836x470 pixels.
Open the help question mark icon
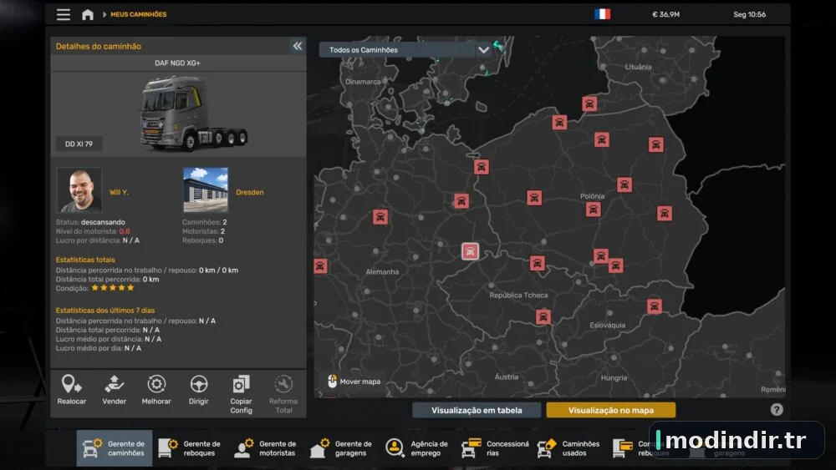(777, 409)
